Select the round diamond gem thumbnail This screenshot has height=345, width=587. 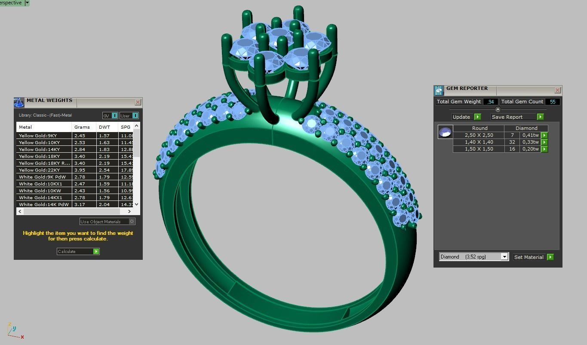click(445, 132)
